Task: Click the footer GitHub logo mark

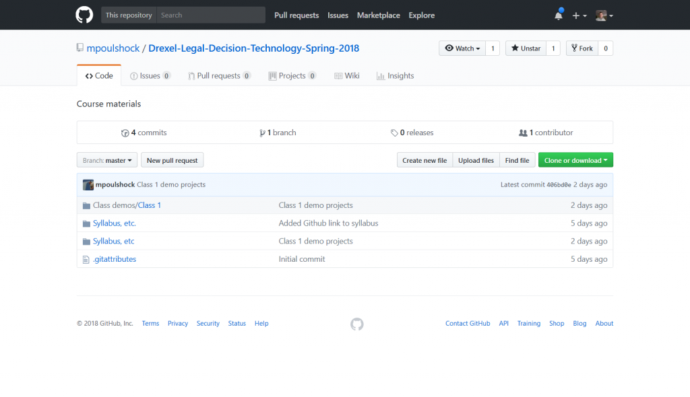Action: pyautogui.click(x=357, y=324)
